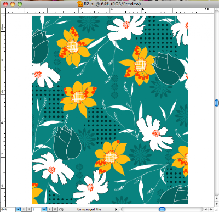Go to the last artboard
This screenshot has width=219, height=212.
coord(55,209)
